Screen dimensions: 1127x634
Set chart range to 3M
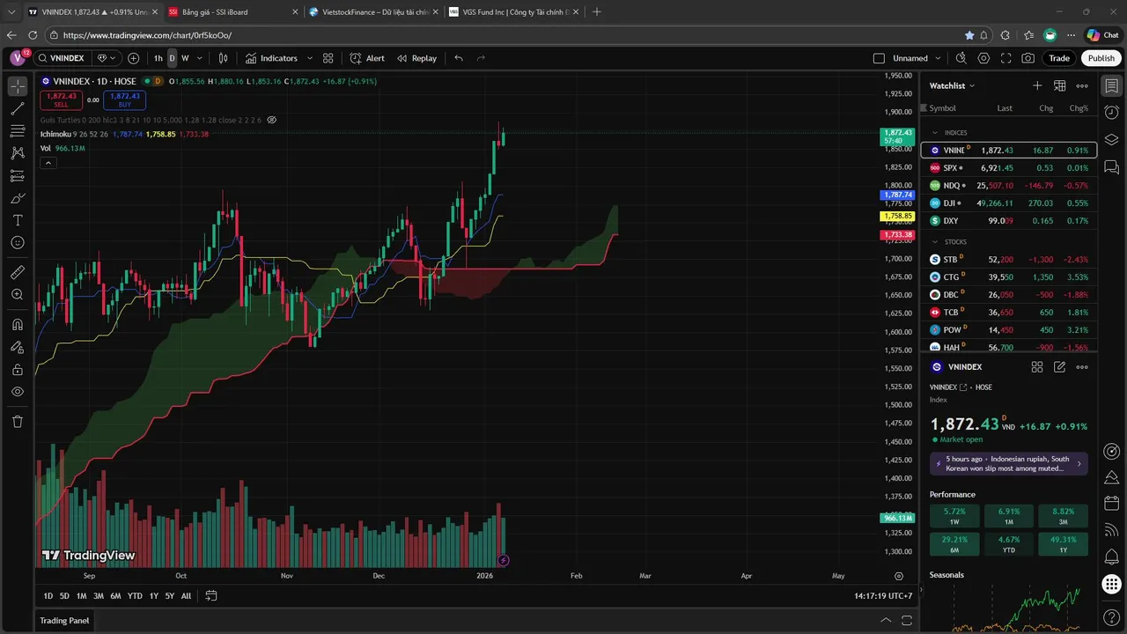(99, 596)
